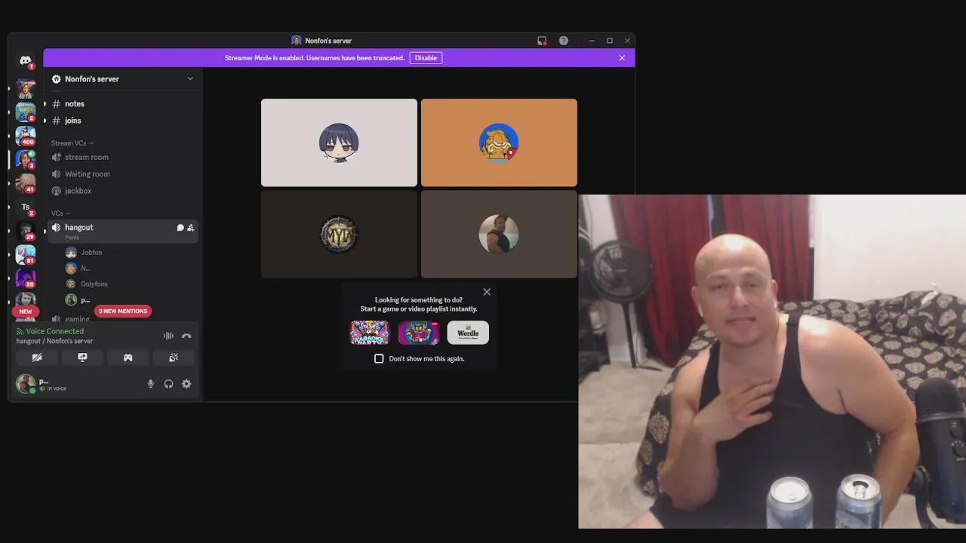966x543 pixels.
Task: Click create invite icon on hangout channel
Action: [x=190, y=227]
